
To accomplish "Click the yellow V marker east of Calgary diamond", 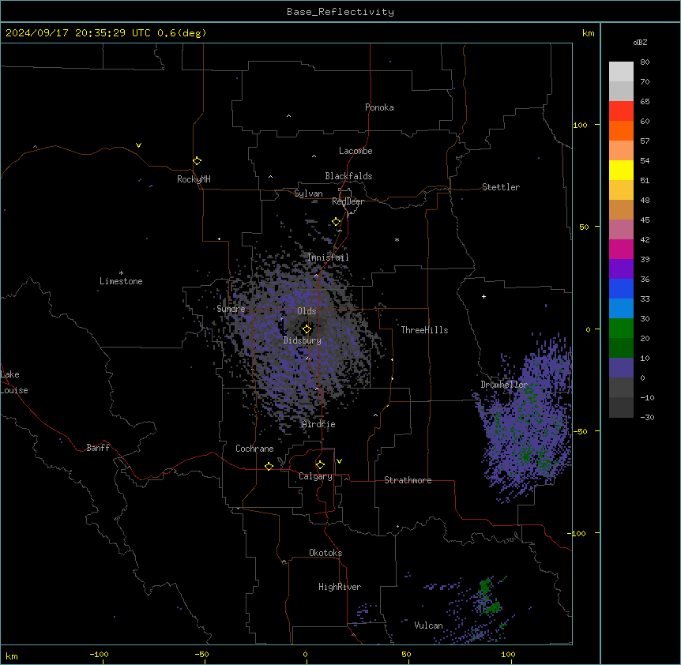I will [339, 461].
